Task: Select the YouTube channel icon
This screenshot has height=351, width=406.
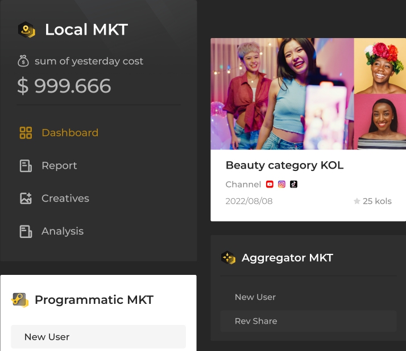Action: pyautogui.click(x=270, y=184)
